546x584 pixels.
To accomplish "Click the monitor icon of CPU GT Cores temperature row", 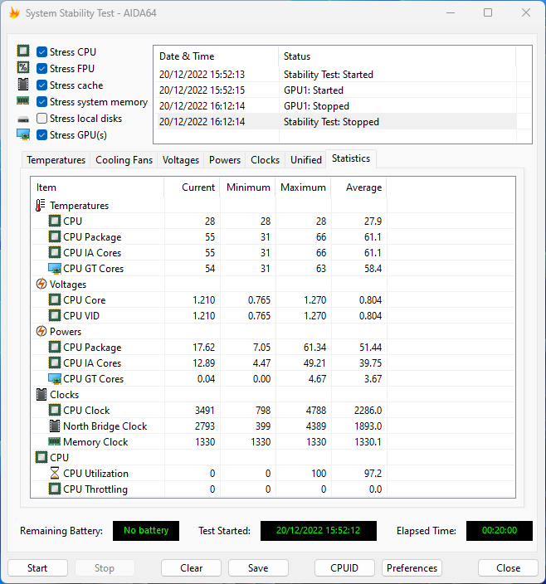I will [x=55, y=269].
